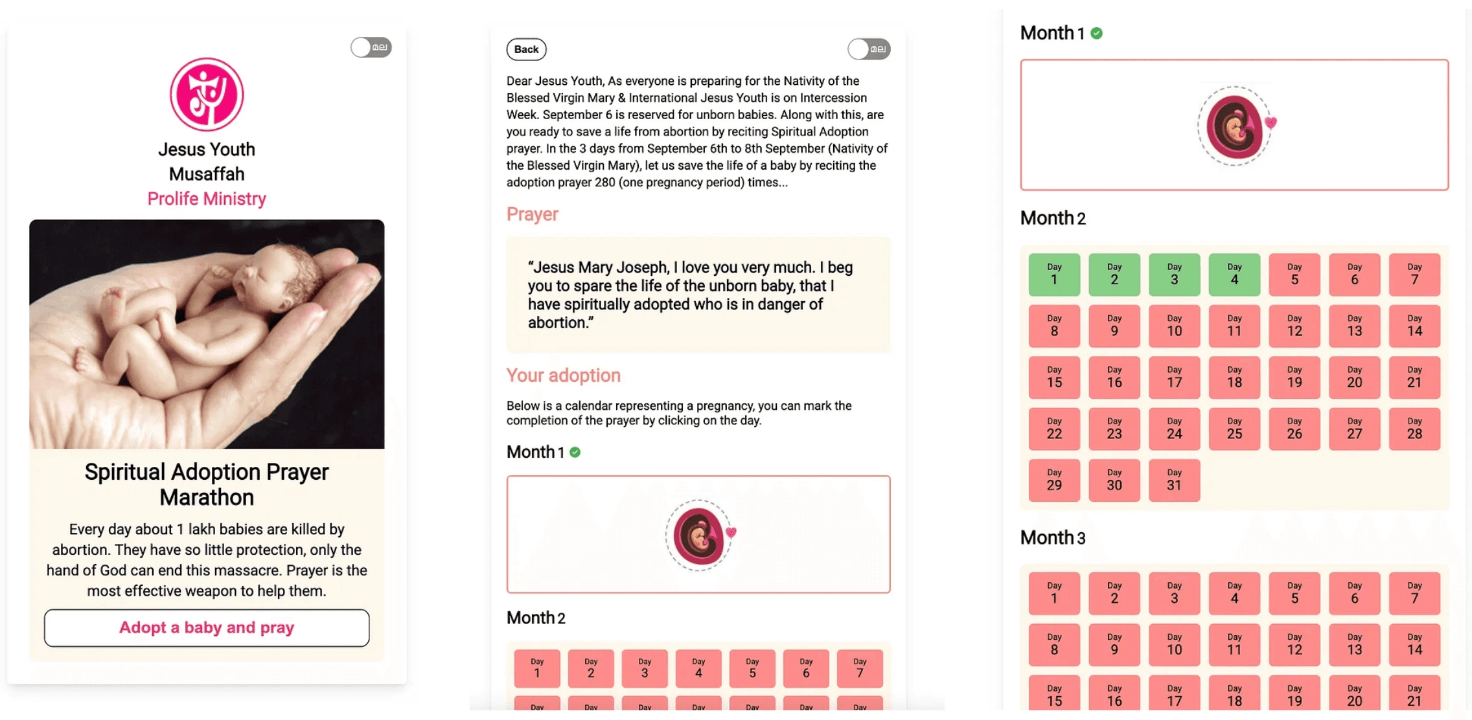1472x720 pixels.
Task: Click Adopt a baby and pray button
Action: click(207, 627)
